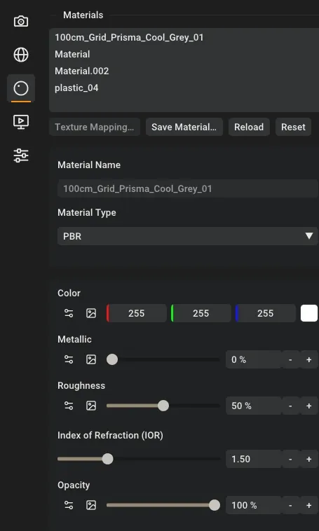This screenshot has height=531, width=319.
Task: Click the Opacity texture image icon
Action: (x=91, y=505)
